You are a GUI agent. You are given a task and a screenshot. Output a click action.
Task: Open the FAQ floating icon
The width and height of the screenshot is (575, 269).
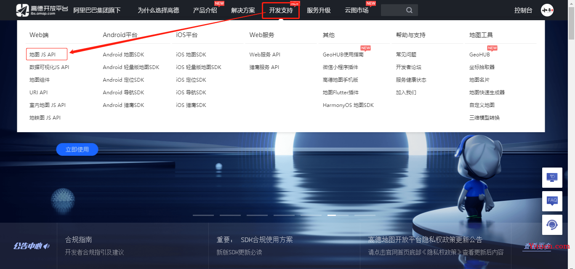[x=552, y=201]
